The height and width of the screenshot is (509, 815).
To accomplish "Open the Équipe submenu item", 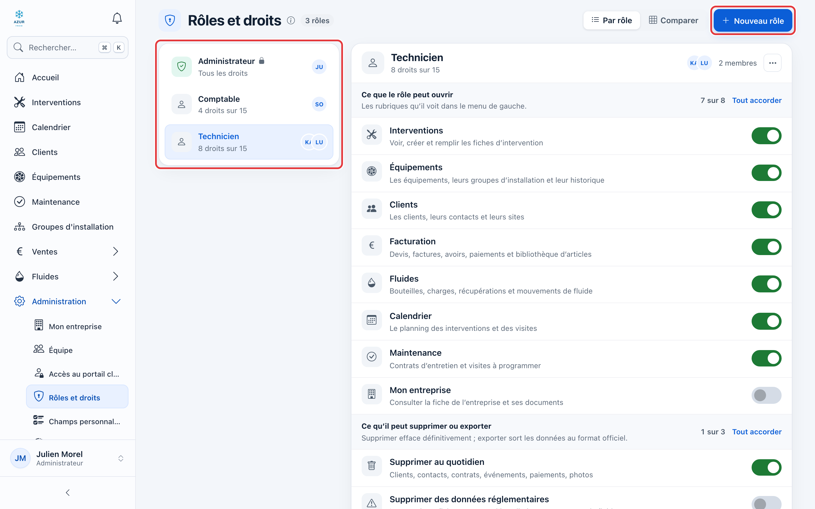I will click(x=77, y=350).
